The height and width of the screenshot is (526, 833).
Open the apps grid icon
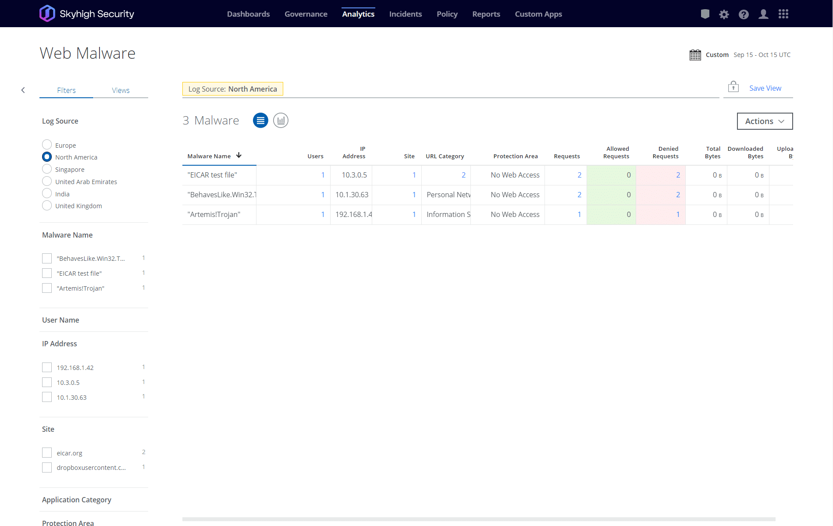pos(783,14)
